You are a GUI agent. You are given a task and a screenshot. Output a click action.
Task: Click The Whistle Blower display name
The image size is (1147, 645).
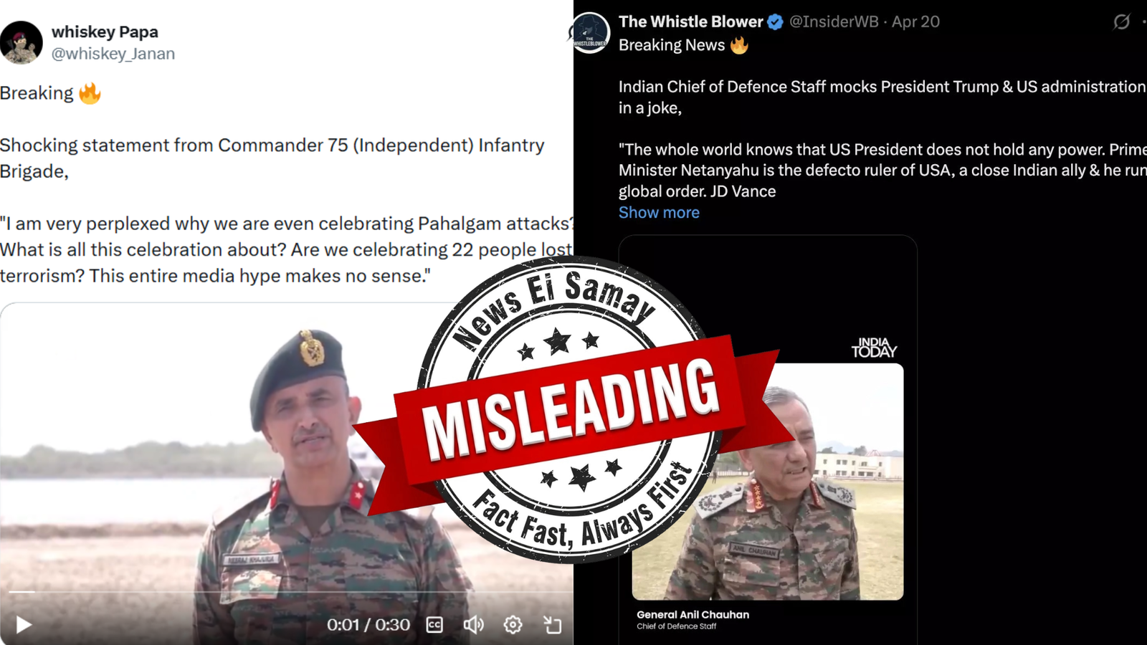(691, 22)
